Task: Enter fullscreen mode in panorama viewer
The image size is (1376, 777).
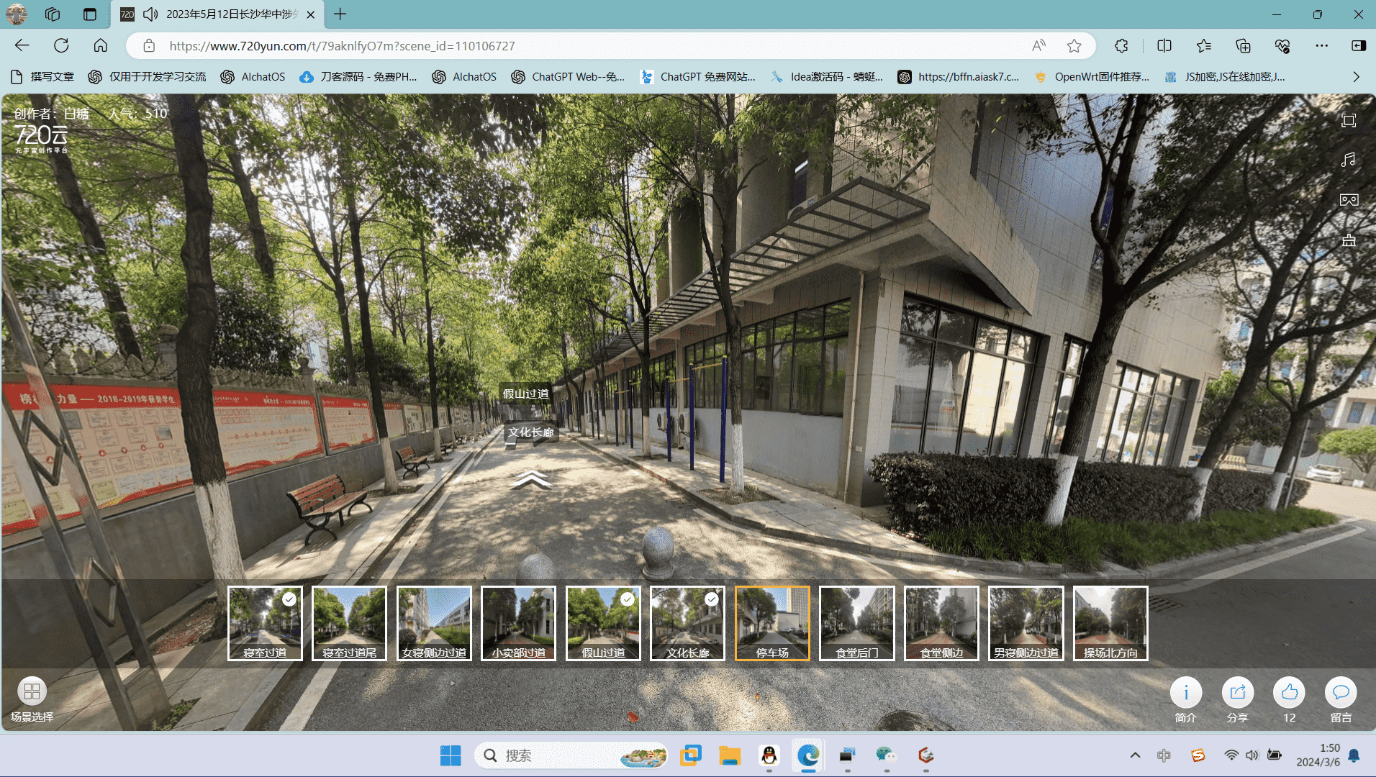Action: click(1348, 121)
